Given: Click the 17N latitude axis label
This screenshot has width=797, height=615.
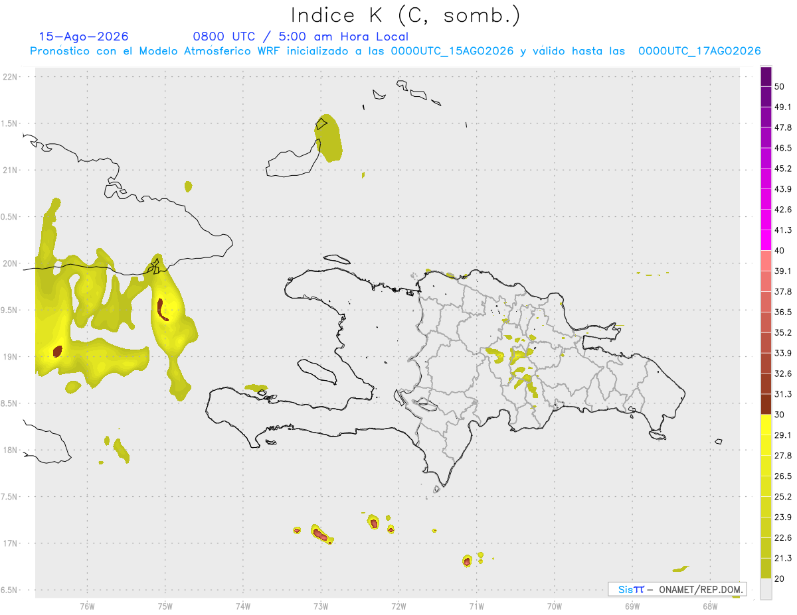Looking at the screenshot, I should coord(11,543).
